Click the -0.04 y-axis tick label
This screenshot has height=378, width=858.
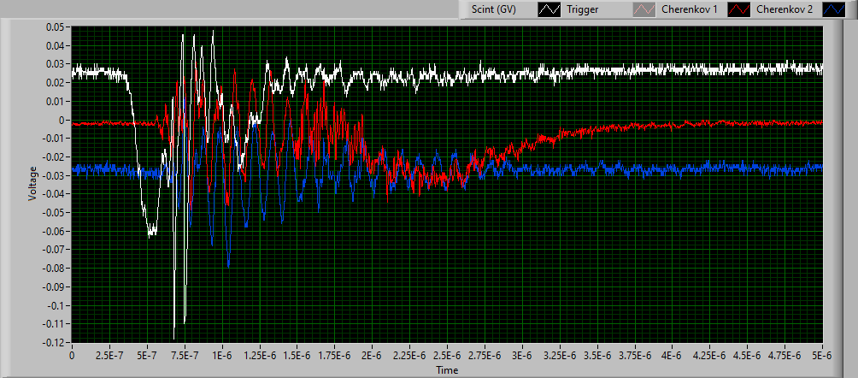pos(56,194)
